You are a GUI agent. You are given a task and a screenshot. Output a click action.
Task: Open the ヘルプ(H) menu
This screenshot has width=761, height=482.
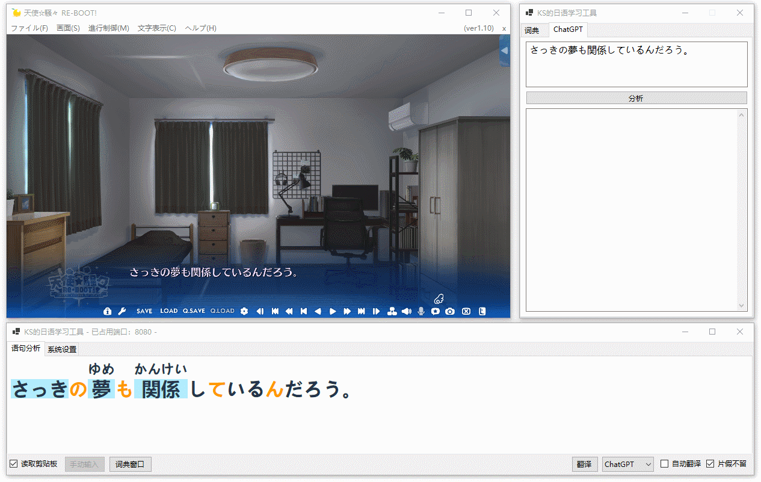[201, 28]
